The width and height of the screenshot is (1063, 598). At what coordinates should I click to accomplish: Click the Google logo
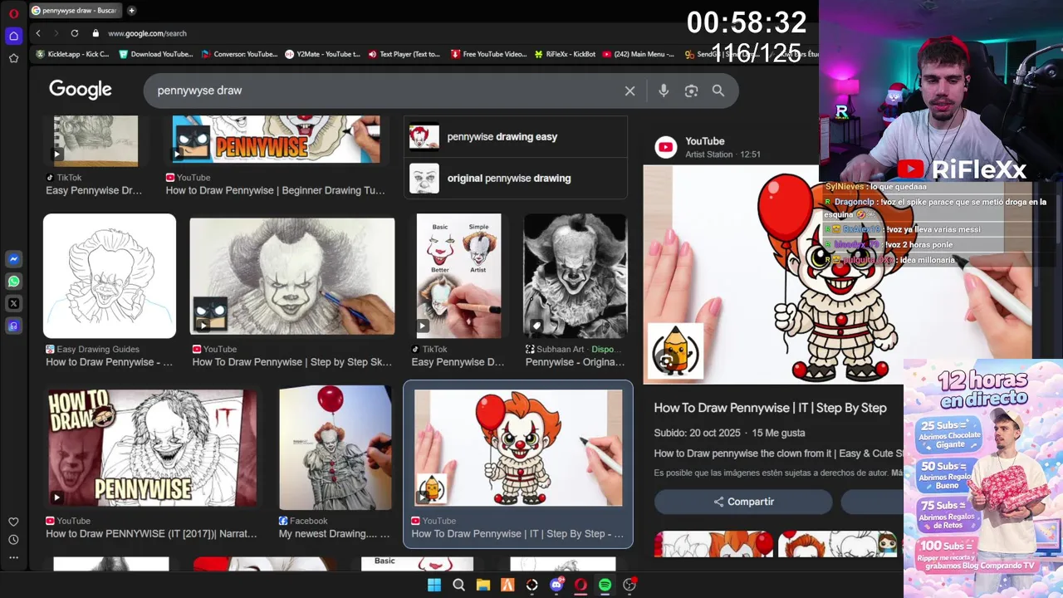81,90
